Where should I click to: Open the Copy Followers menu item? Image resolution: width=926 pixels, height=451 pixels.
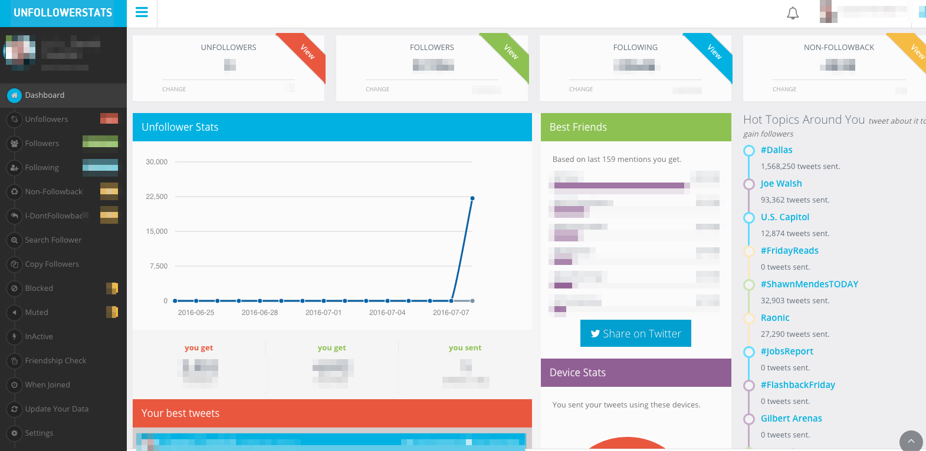(x=63, y=264)
